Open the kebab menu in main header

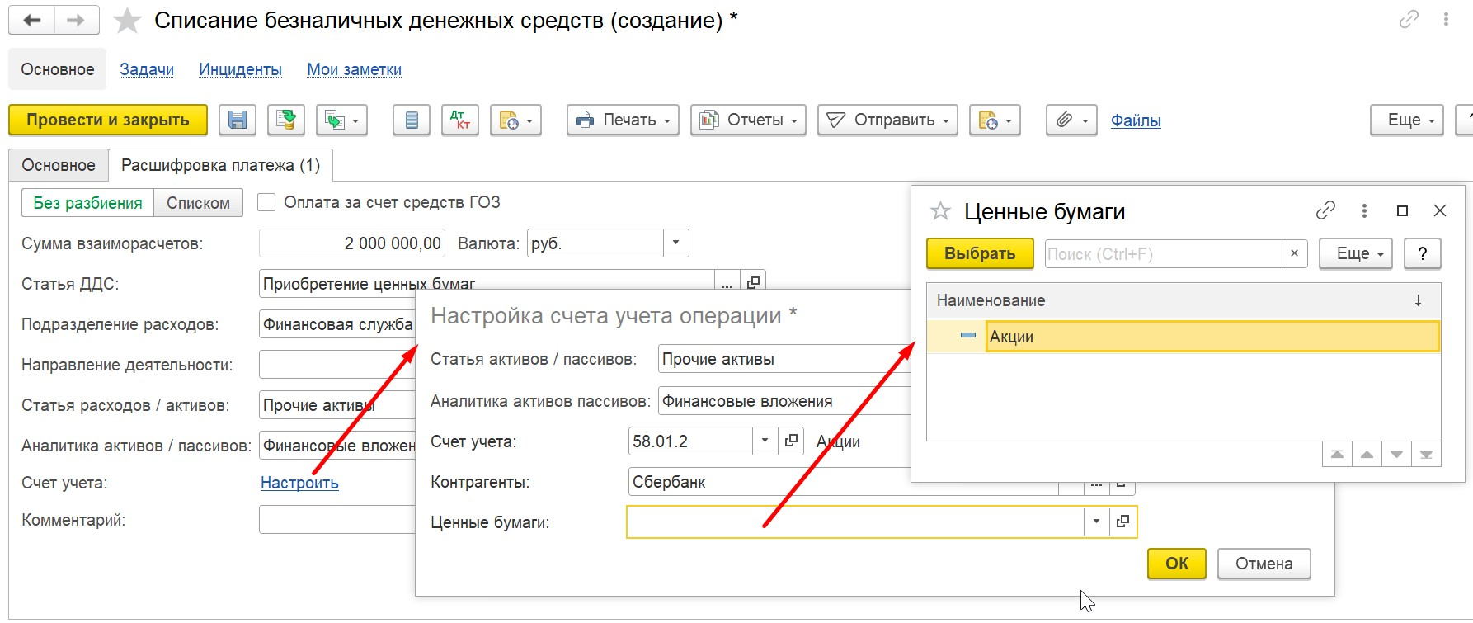[x=1446, y=20]
